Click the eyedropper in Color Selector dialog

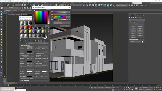35,25
